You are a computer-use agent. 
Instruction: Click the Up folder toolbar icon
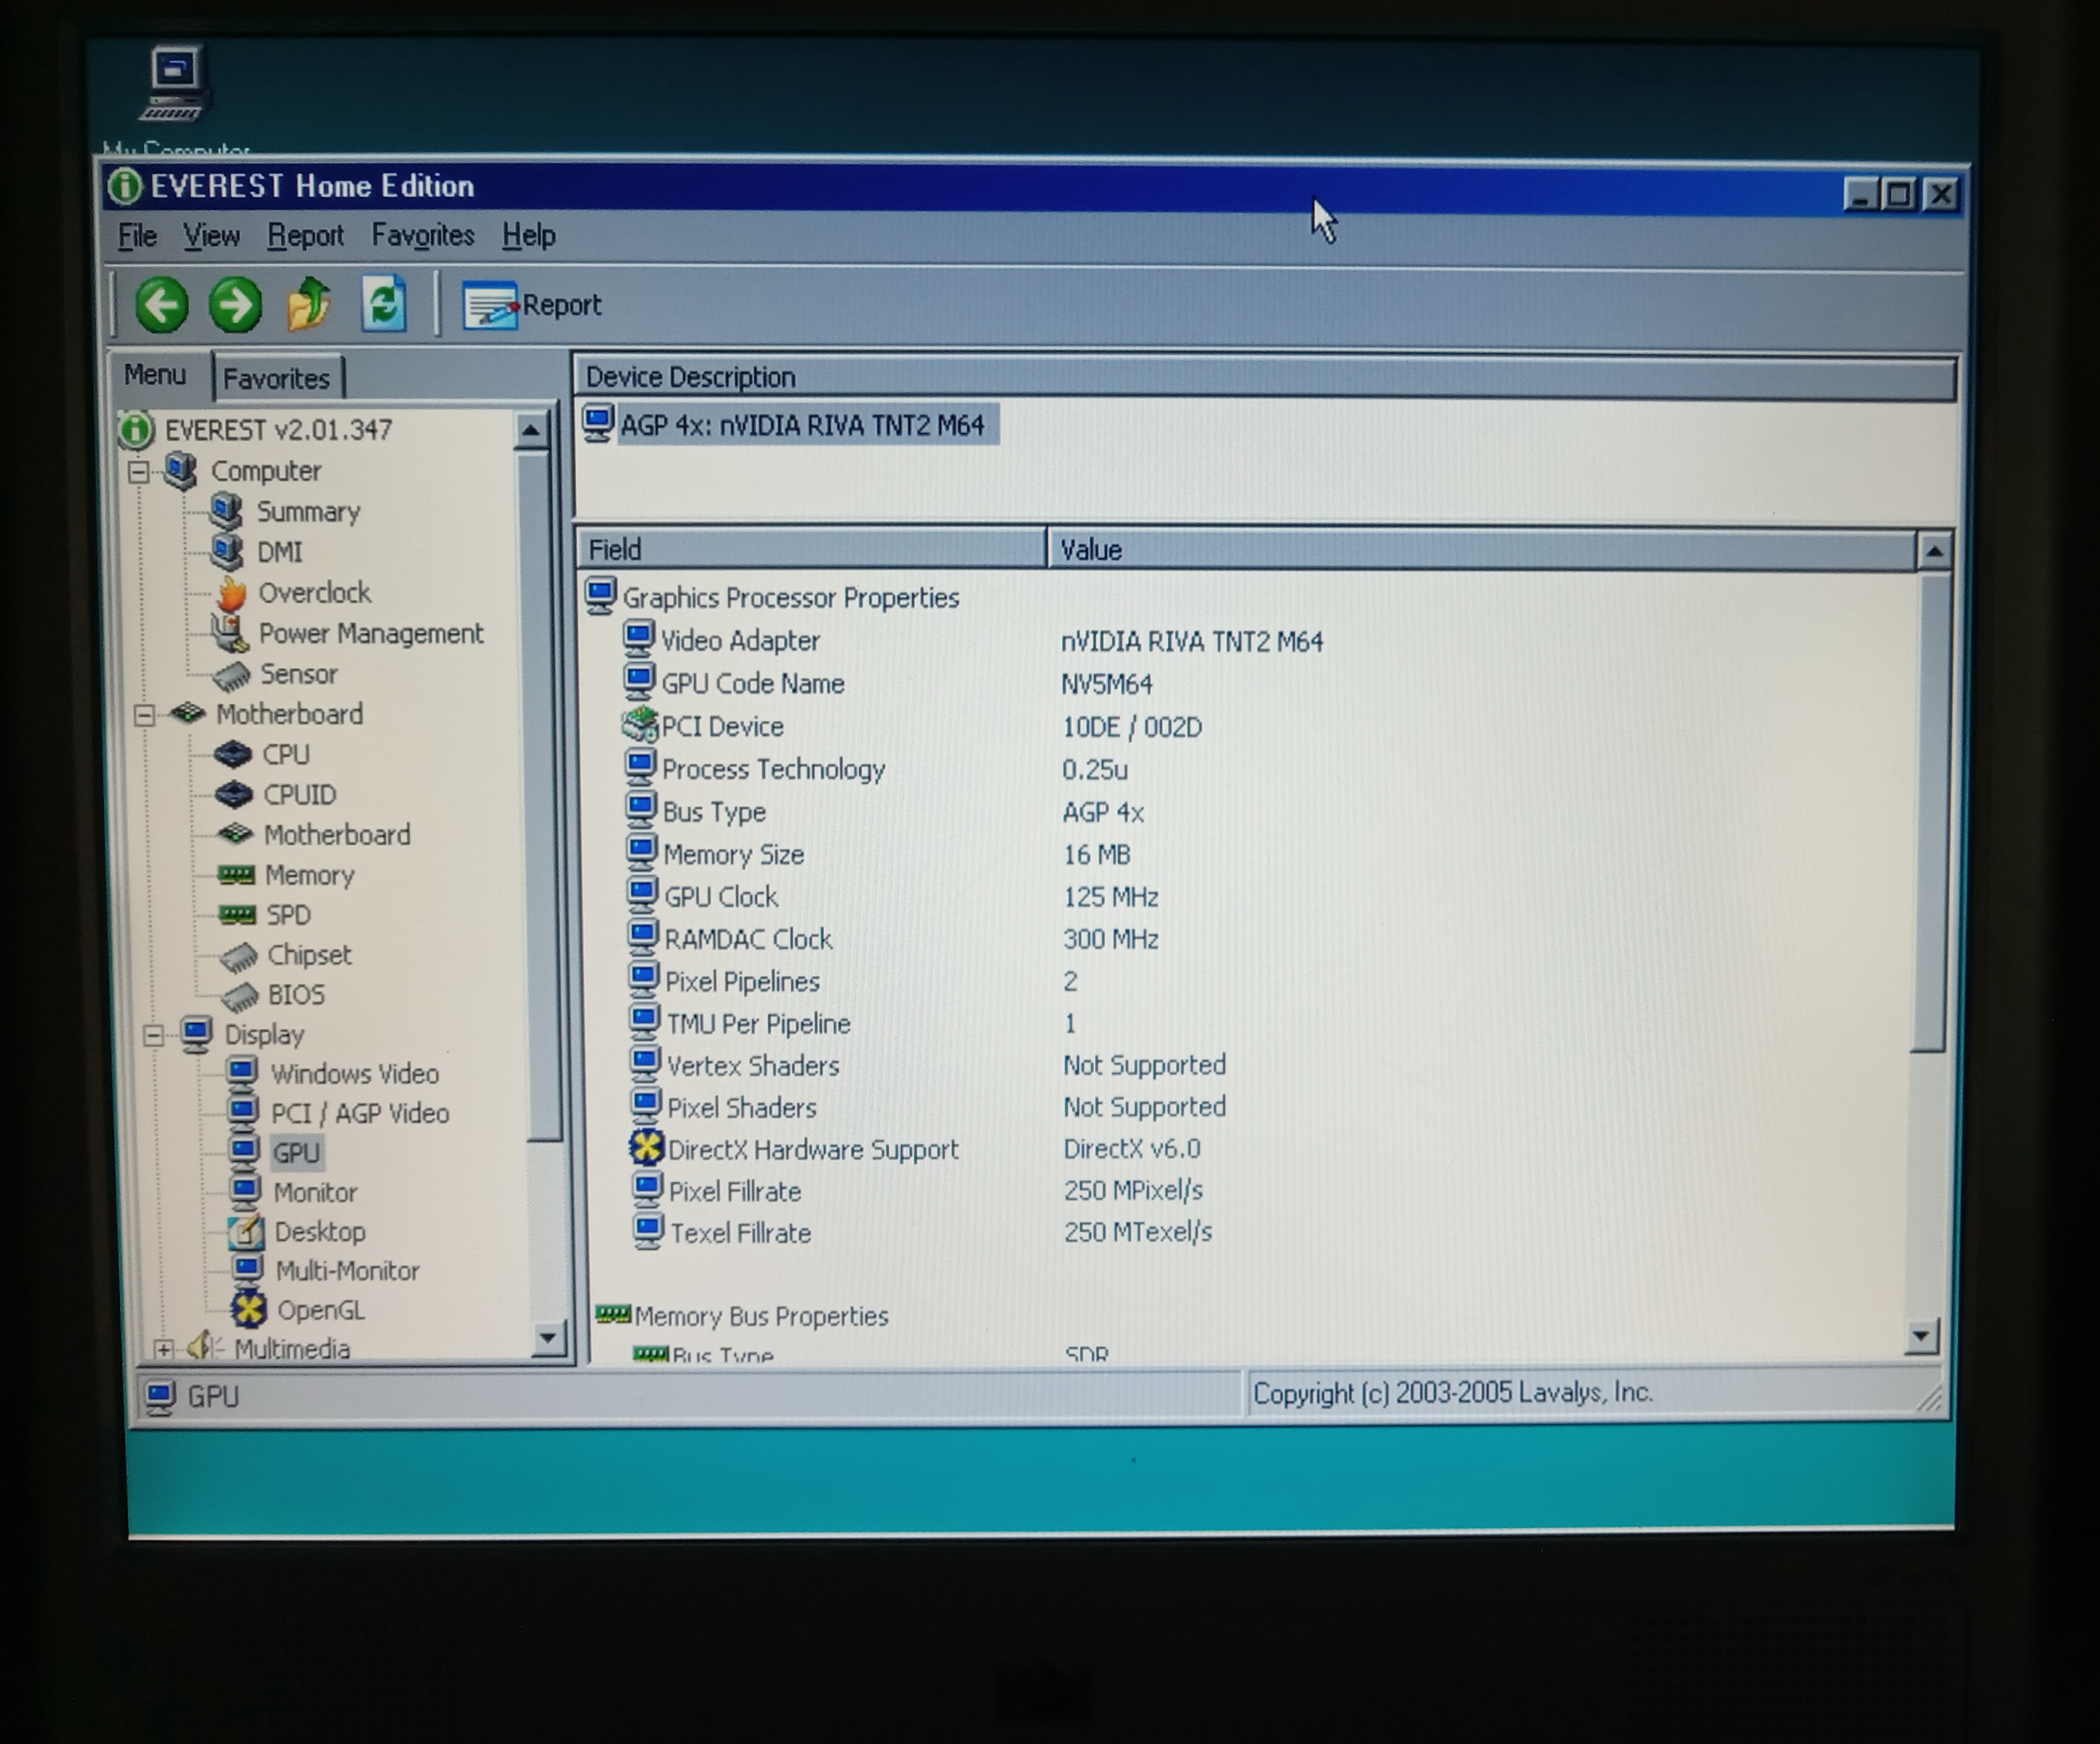tap(309, 303)
